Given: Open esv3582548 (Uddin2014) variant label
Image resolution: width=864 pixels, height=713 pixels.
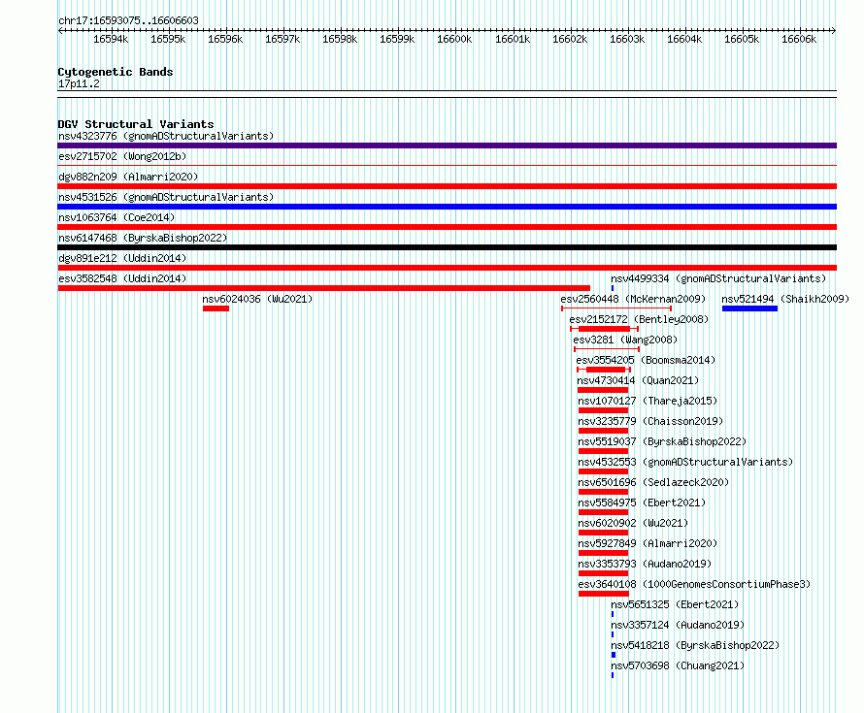Looking at the screenshot, I should 122,278.
